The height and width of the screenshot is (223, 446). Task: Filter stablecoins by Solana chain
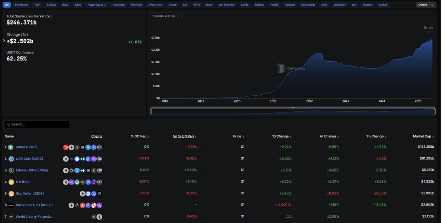(51, 5)
